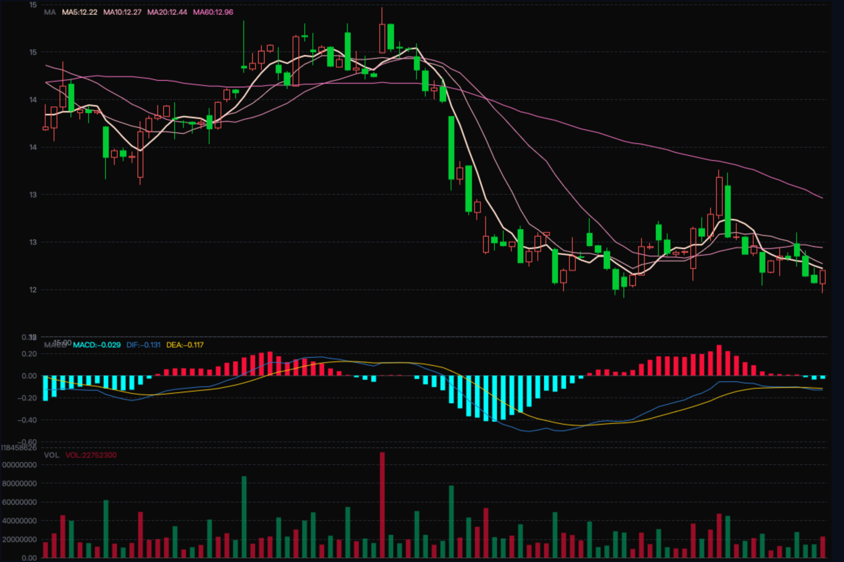Click the 0.20 label on MACD axis

[x=29, y=354]
